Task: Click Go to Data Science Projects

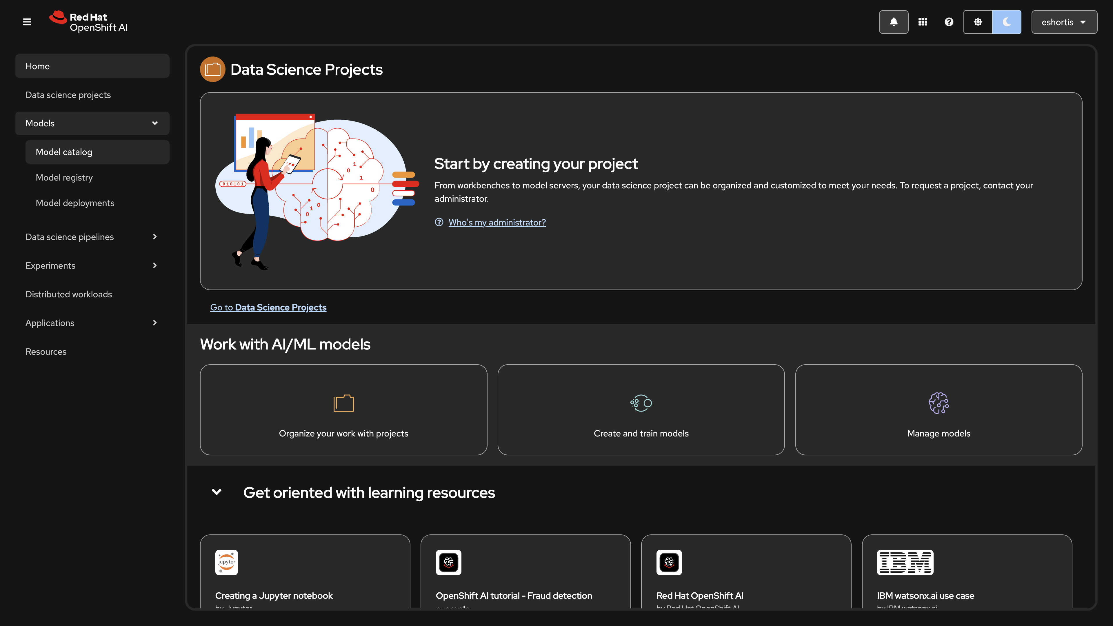Action: (268, 307)
